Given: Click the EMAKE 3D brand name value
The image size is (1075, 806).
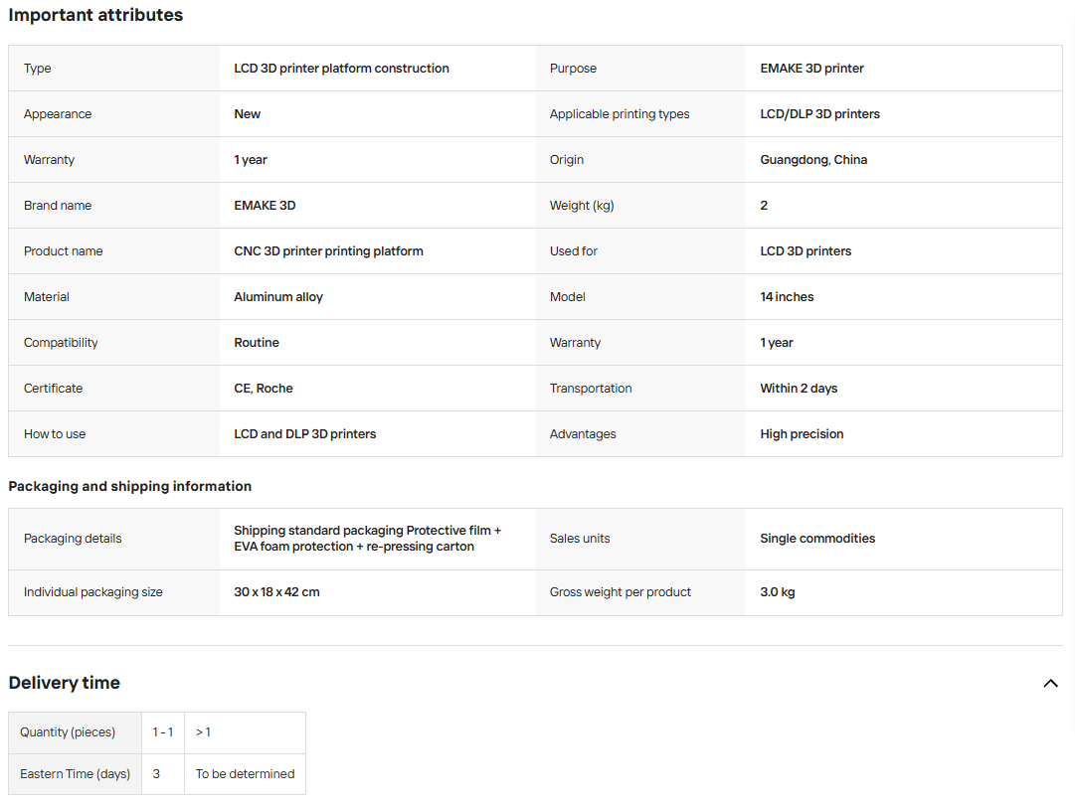Looking at the screenshot, I should pyautogui.click(x=265, y=206).
